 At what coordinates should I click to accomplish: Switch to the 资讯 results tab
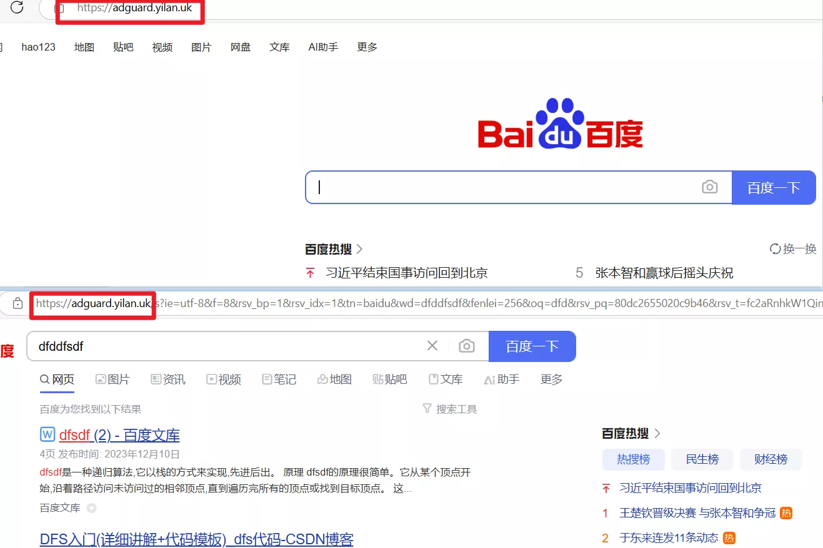[168, 379]
